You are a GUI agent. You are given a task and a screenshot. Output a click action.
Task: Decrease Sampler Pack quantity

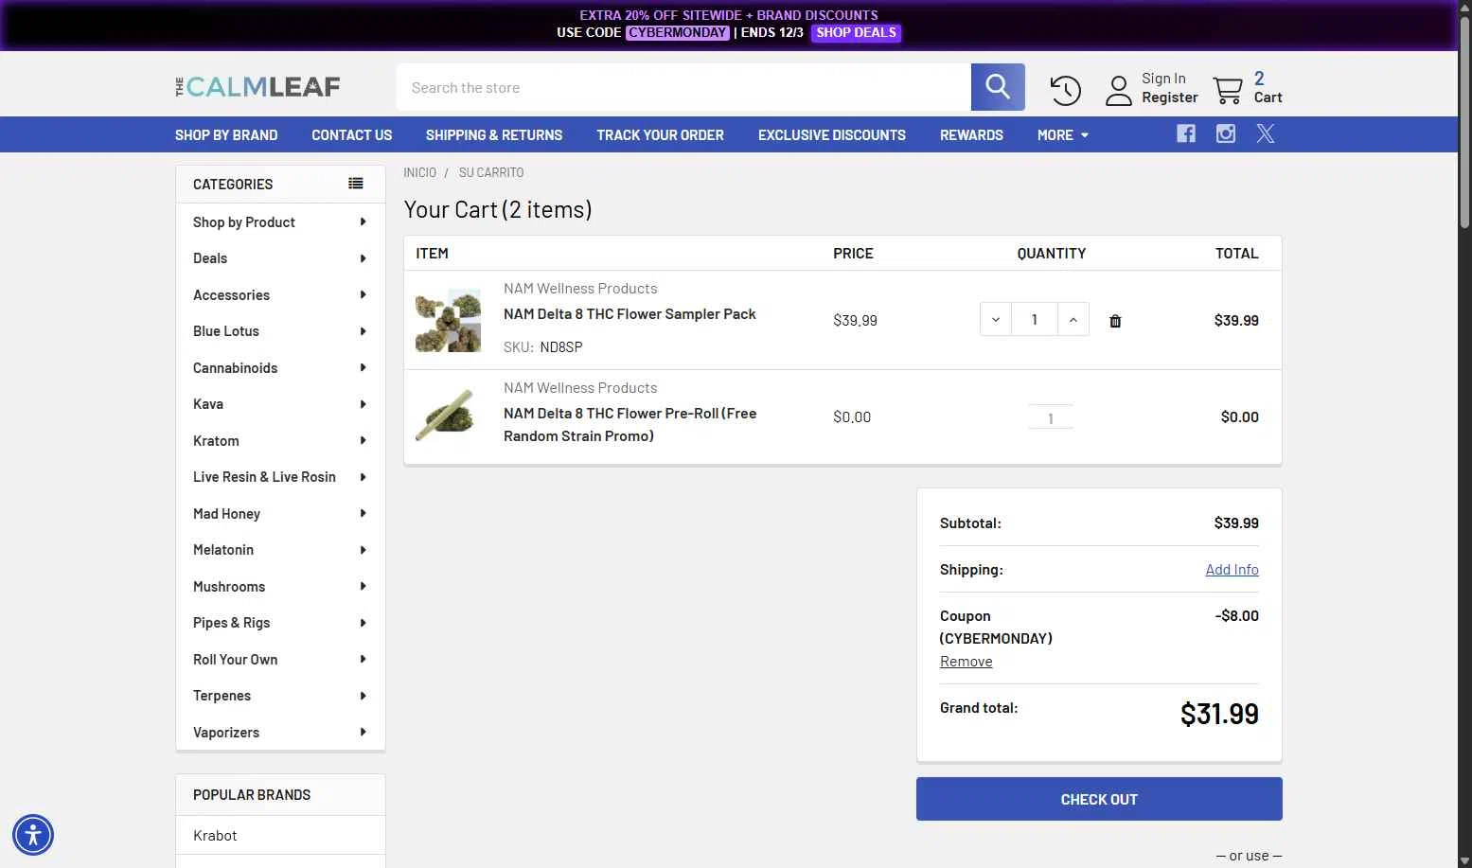996,320
